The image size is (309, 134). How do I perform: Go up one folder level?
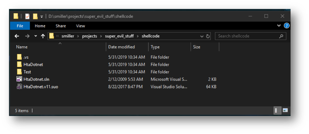coord(43,36)
